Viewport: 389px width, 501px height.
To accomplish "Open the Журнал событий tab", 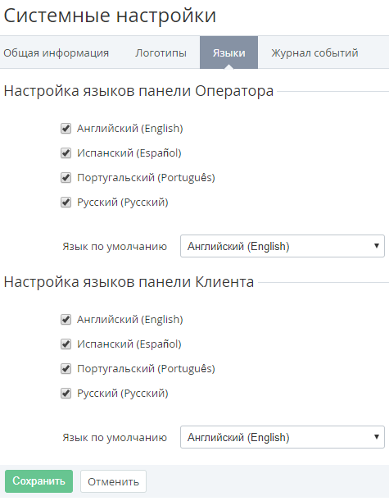I will click(x=314, y=52).
